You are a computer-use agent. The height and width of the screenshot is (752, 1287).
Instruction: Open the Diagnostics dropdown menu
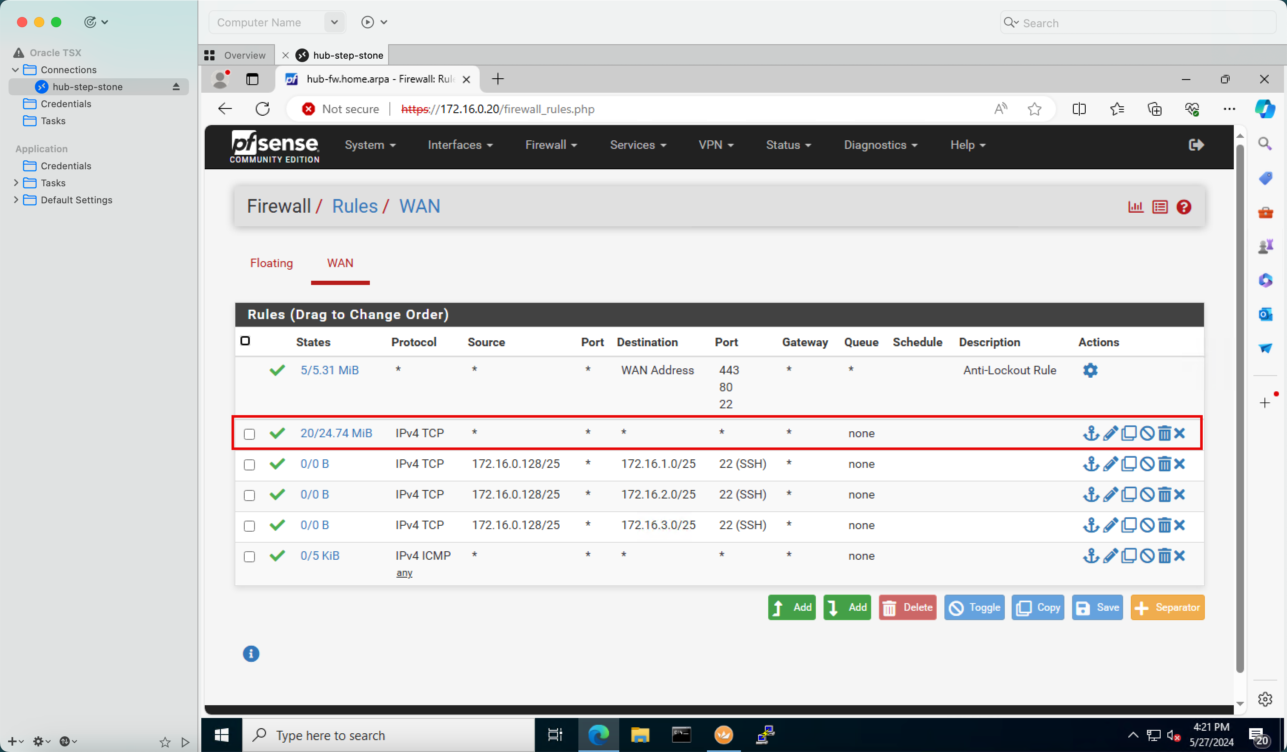tap(880, 145)
